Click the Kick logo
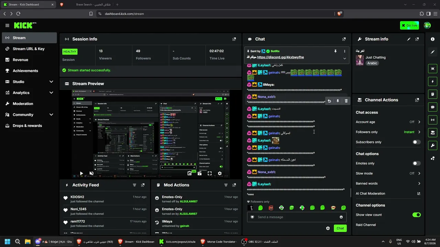This screenshot has width=440, height=247. (25, 25)
